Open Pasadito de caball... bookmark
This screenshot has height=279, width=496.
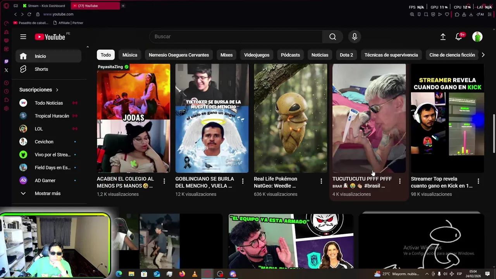(x=31, y=23)
